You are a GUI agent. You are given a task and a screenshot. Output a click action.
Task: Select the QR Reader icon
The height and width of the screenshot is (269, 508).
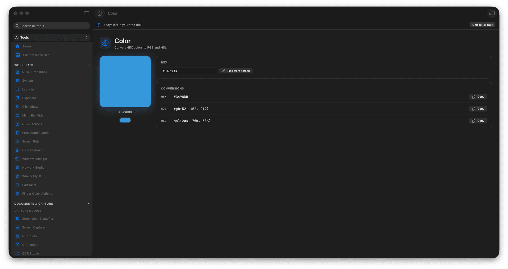point(17,245)
